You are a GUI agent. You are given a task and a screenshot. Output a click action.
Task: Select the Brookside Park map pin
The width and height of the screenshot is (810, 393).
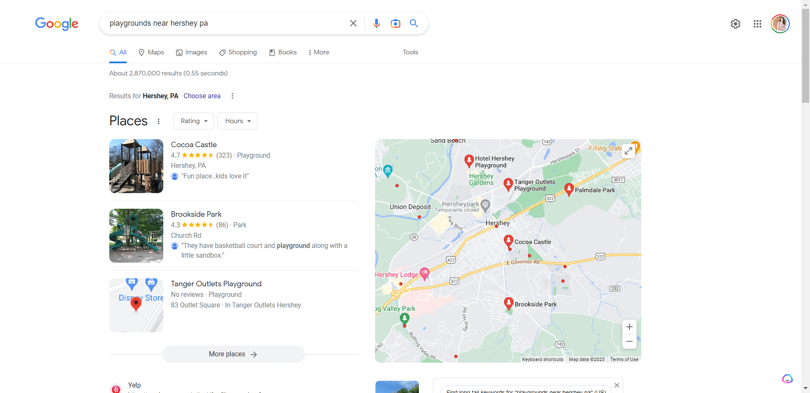(x=509, y=304)
